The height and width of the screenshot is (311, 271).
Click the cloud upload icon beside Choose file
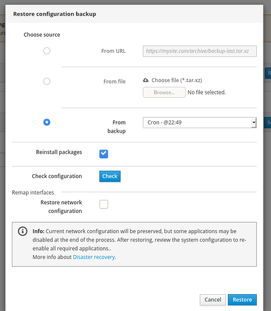coord(146,80)
